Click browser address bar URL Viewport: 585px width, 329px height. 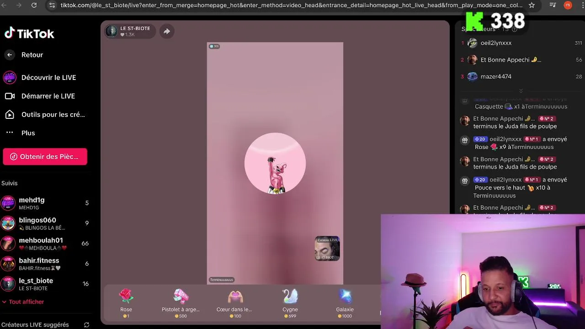[x=292, y=5]
